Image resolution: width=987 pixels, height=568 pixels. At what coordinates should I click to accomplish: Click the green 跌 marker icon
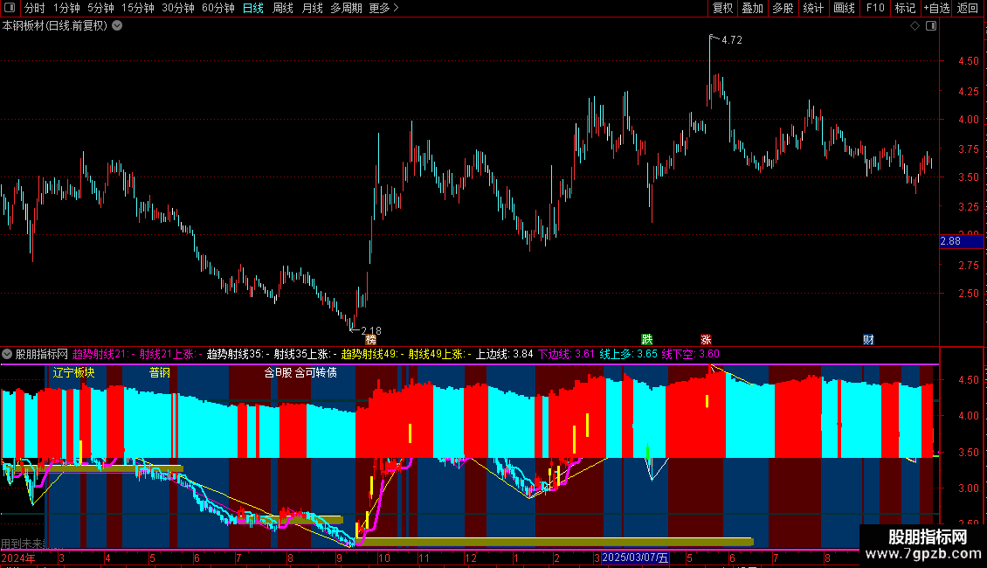(646, 340)
